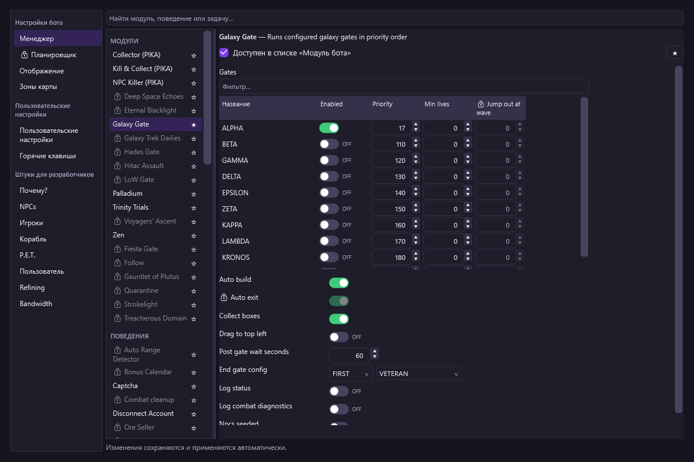
Task: Star the Ore Seller behavior
Action: coord(194,428)
